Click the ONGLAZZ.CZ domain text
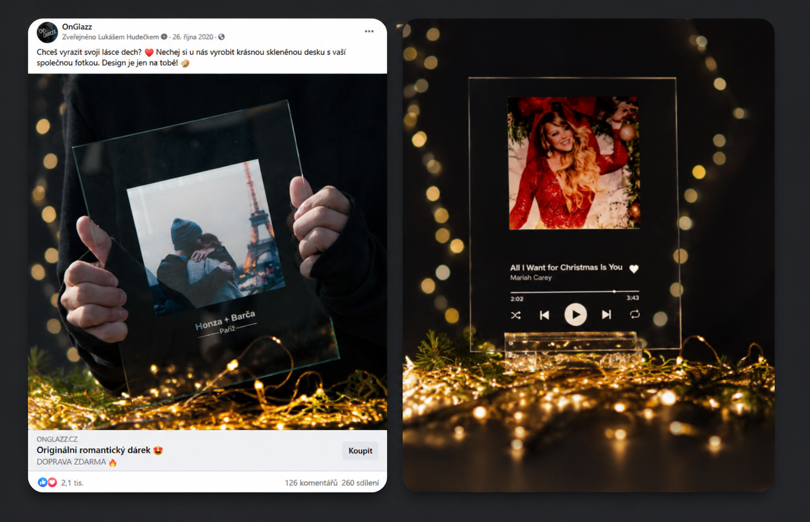The height and width of the screenshot is (522, 810). [x=57, y=439]
